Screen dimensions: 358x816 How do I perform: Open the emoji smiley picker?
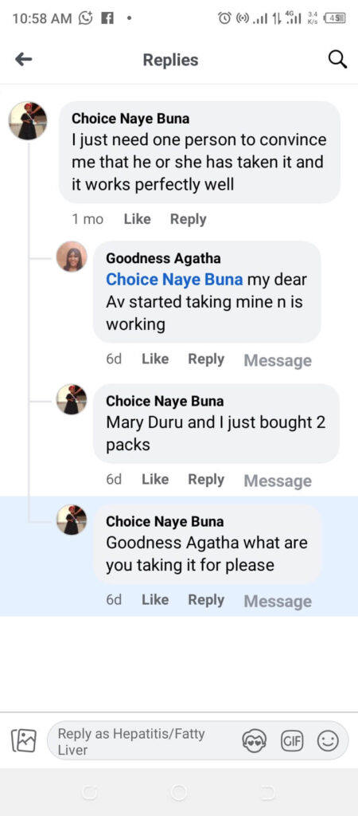(328, 741)
